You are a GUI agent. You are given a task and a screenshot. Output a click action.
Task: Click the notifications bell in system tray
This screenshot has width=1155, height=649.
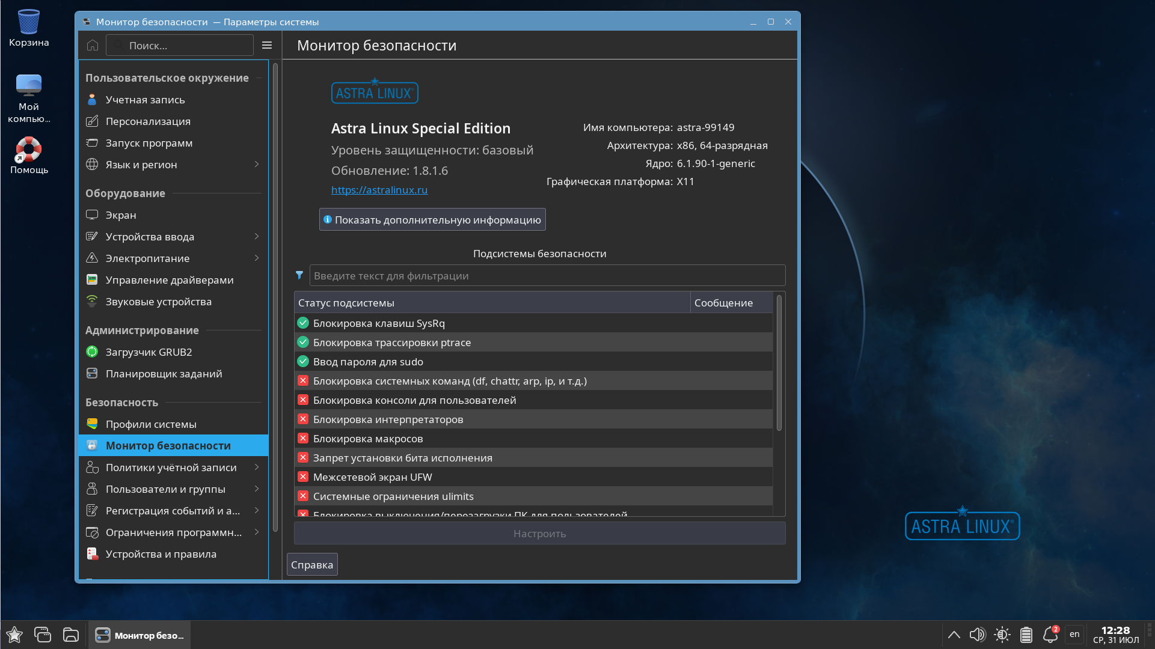[1050, 635]
